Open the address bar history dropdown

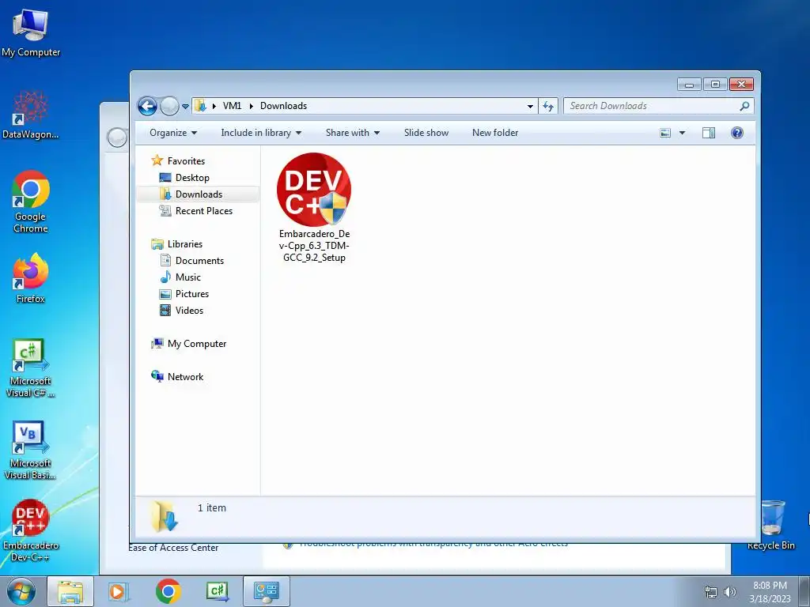[530, 107]
